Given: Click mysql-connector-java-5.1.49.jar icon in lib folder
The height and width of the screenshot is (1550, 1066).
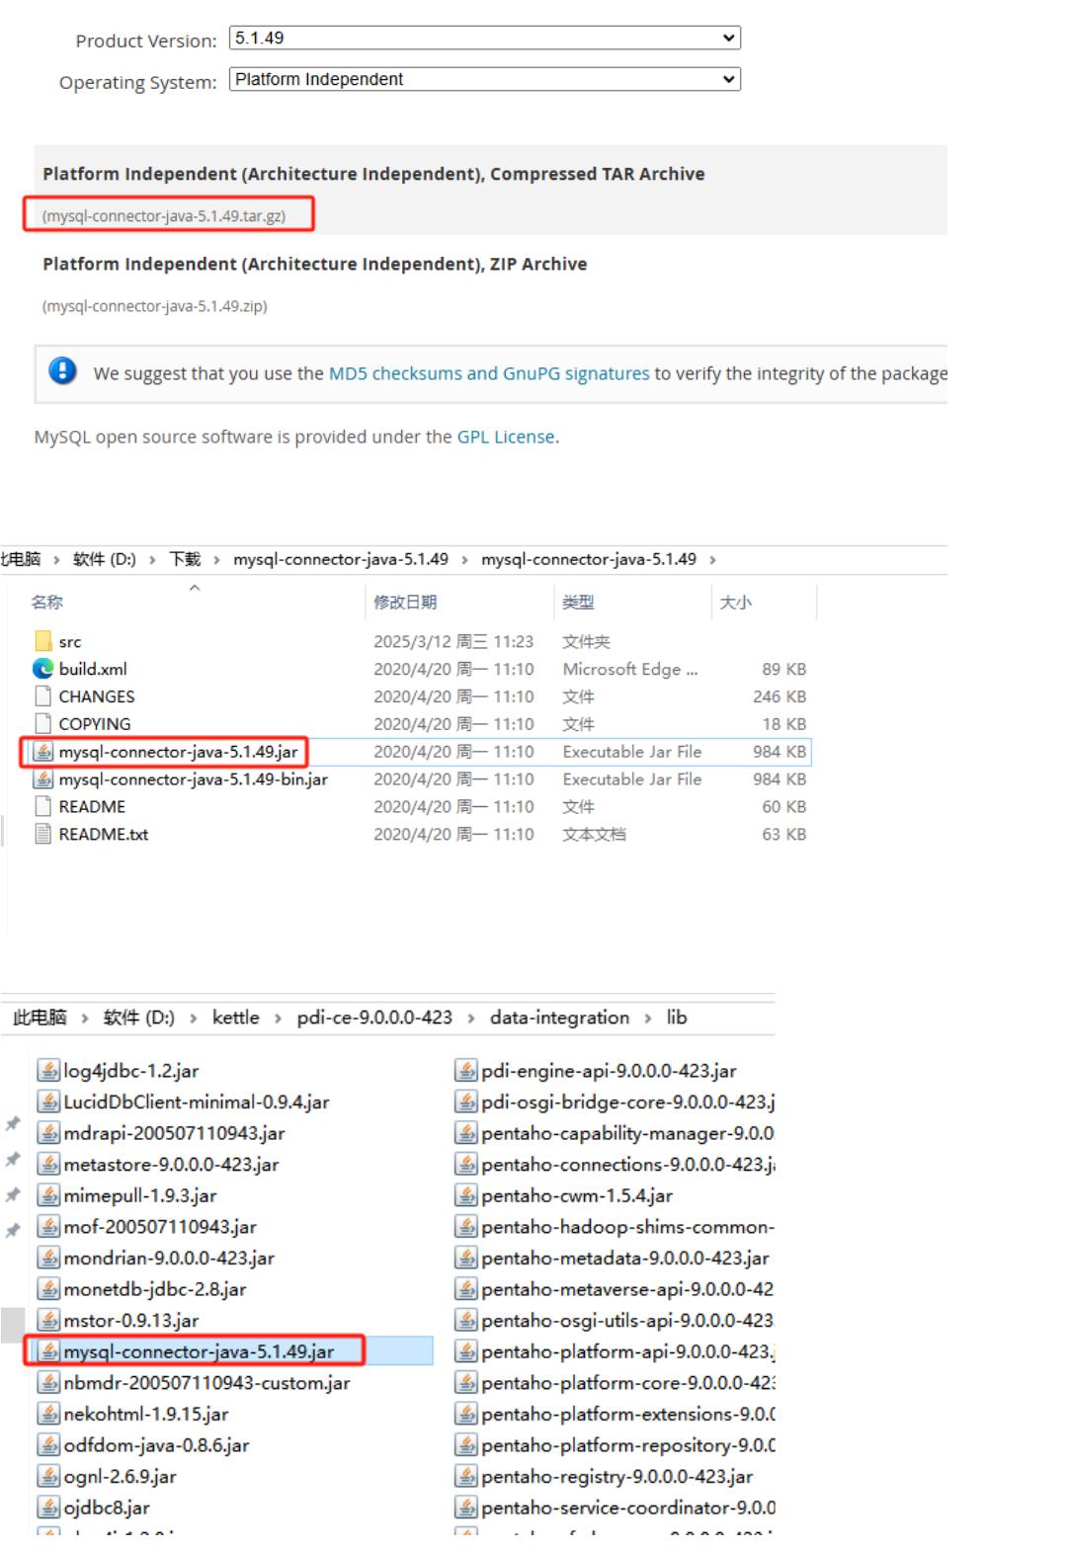Looking at the screenshot, I should pyautogui.click(x=48, y=1351).
